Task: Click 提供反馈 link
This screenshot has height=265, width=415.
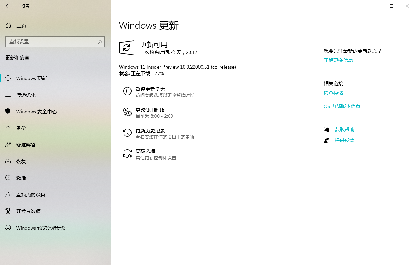Action: pos(344,140)
